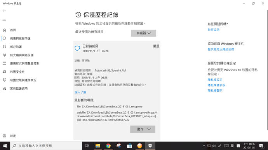Open Chrome from the taskbar
Viewport: 268px width, 150px height.
108,146
